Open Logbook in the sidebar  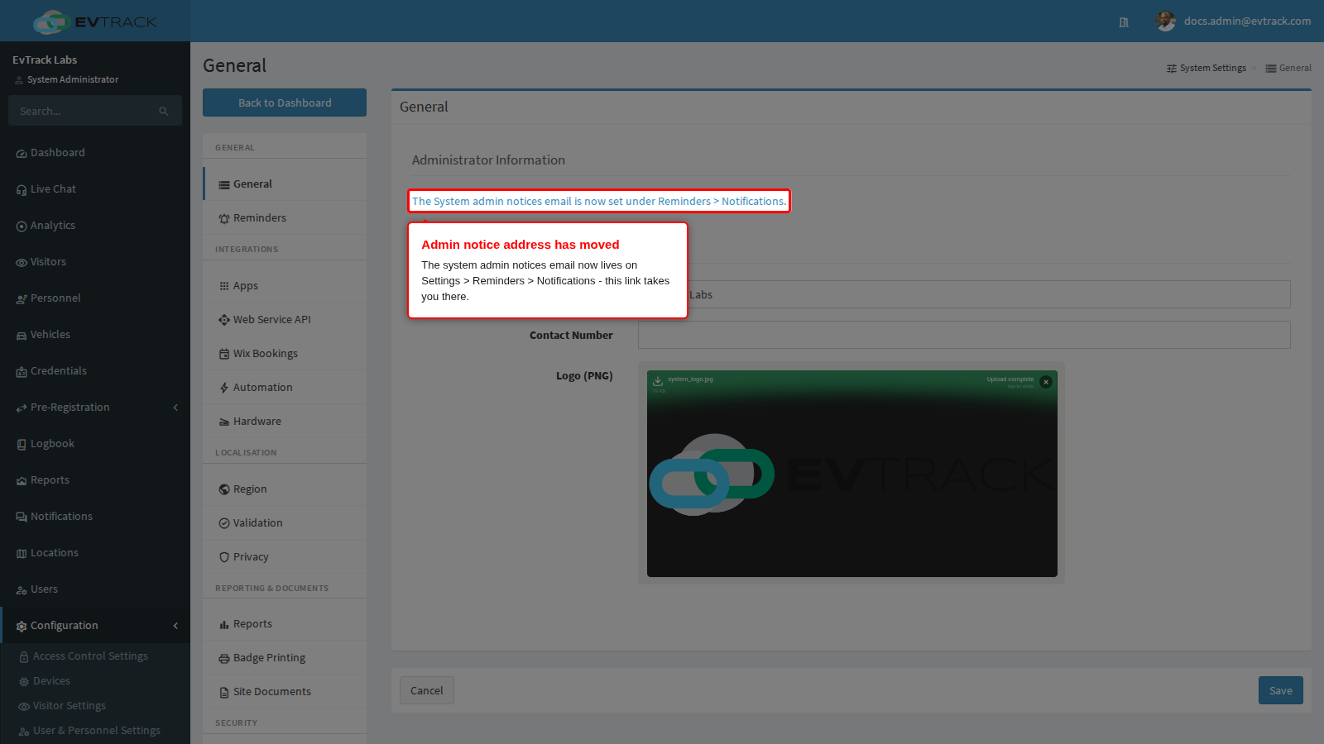click(95, 444)
